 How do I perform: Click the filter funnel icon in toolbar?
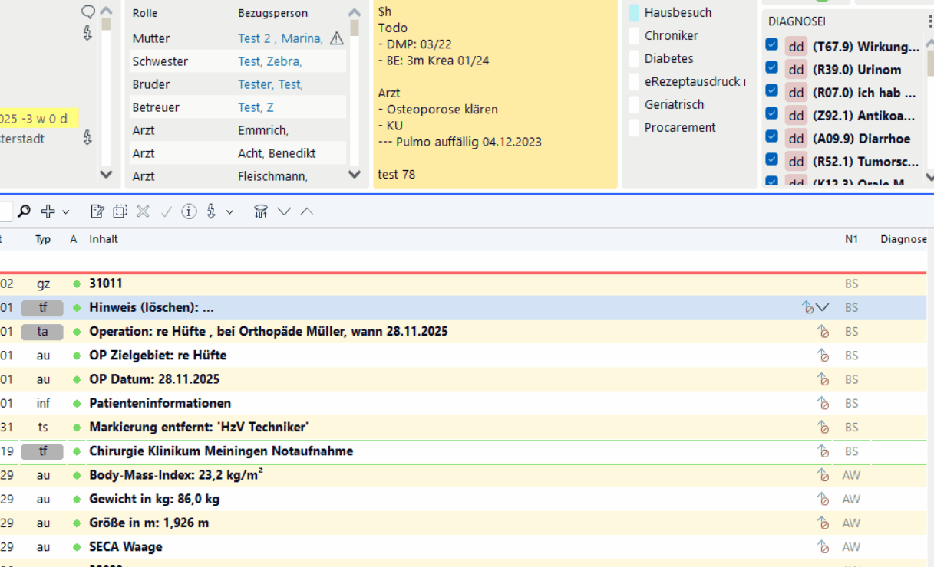point(260,211)
